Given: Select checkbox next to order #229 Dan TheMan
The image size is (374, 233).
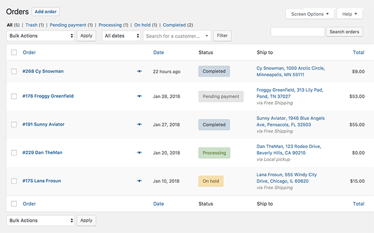Looking at the screenshot, I should (x=14, y=153).
